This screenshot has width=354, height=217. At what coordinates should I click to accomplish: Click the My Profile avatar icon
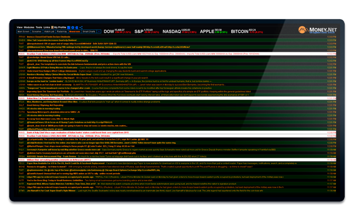(x=52, y=27)
